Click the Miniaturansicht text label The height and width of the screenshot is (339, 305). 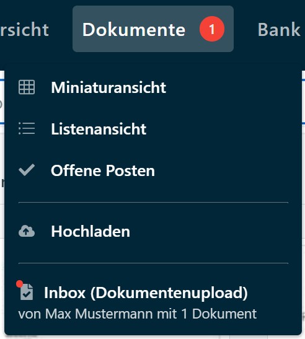(108, 87)
